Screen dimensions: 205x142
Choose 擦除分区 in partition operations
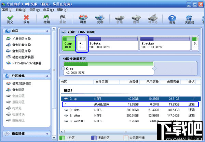15,120
